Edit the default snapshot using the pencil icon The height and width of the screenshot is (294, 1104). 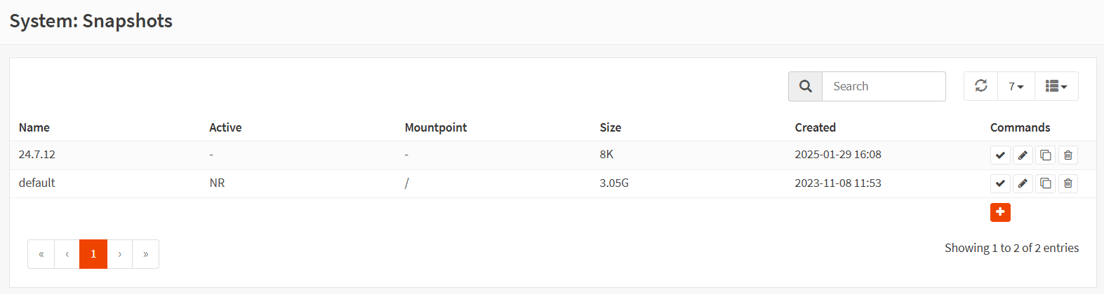point(1023,183)
